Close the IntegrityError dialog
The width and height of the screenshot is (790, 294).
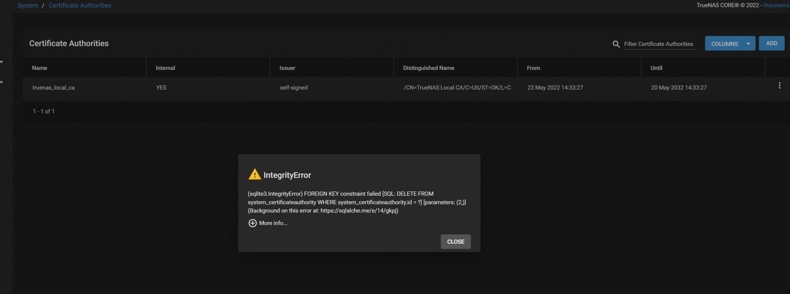pos(455,242)
